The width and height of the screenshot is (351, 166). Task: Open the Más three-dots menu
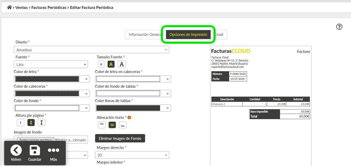pos(53,151)
